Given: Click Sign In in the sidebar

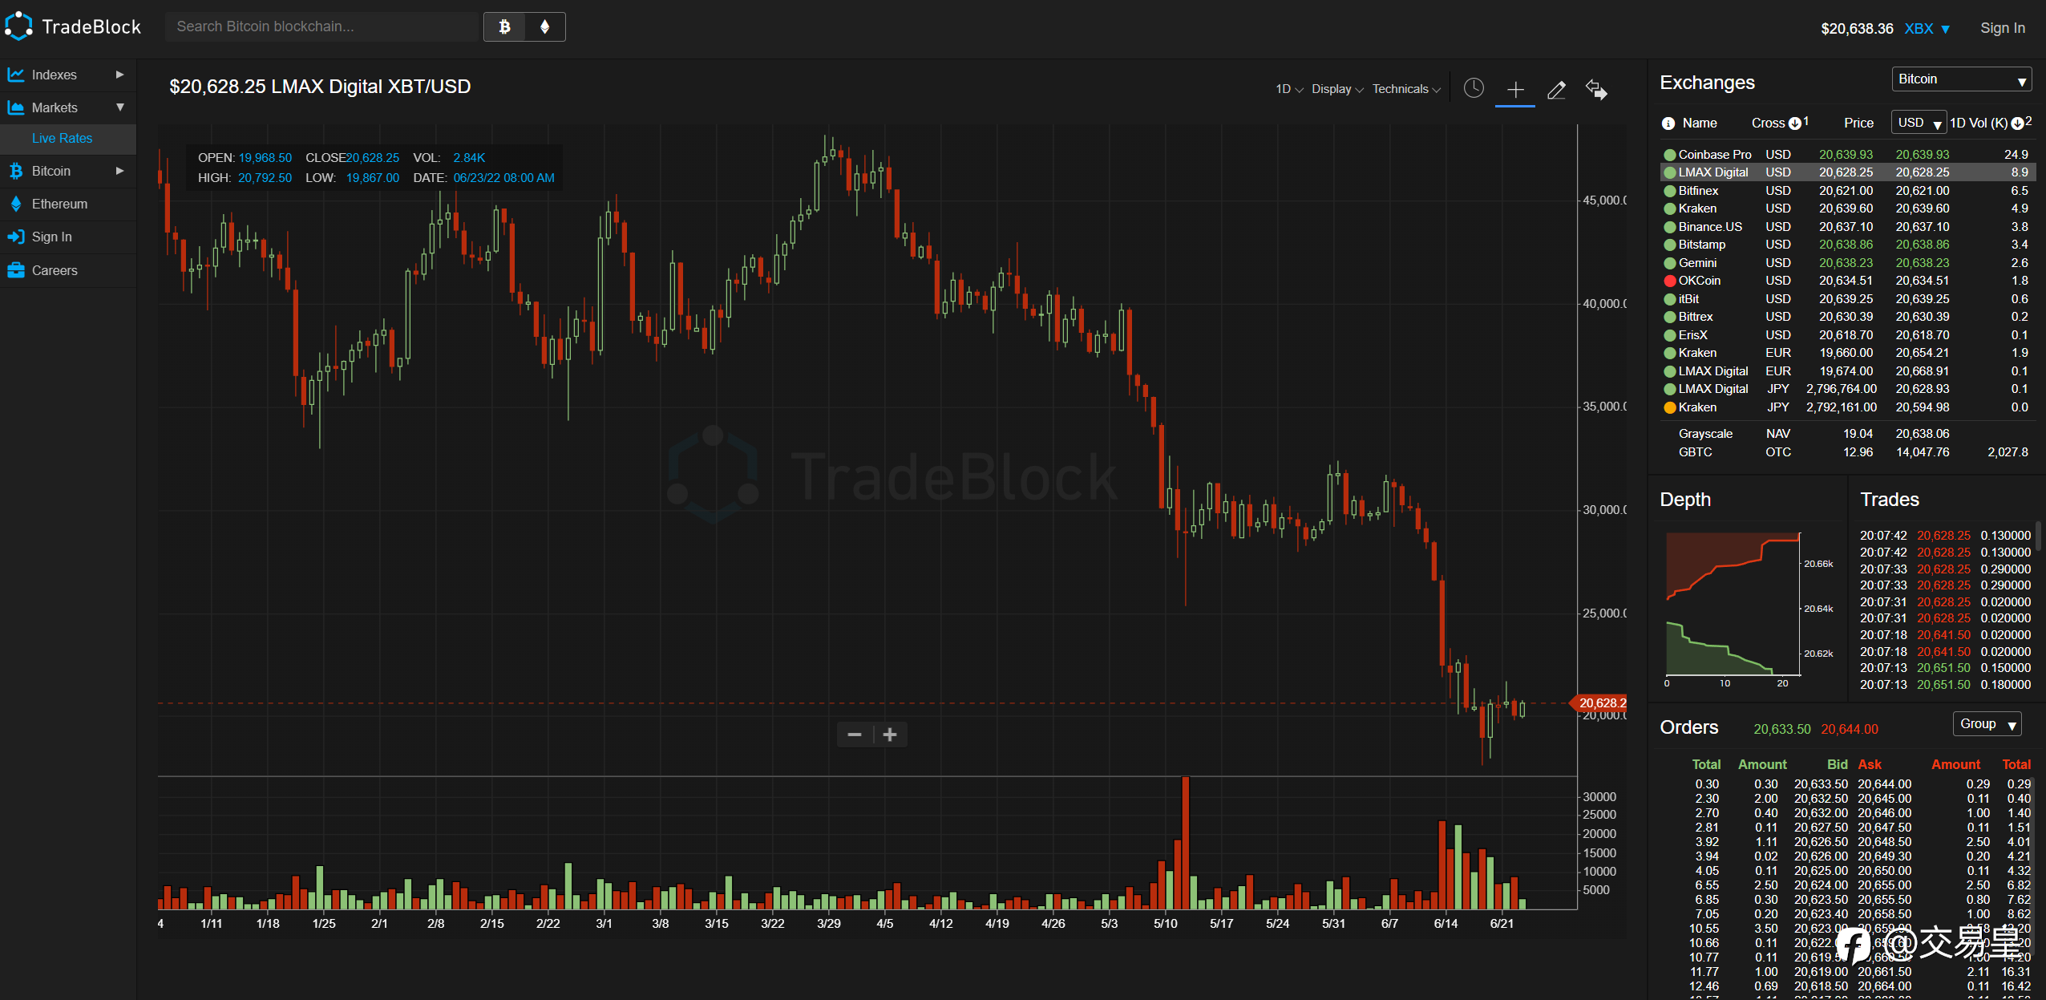Looking at the screenshot, I should point(68,237).
